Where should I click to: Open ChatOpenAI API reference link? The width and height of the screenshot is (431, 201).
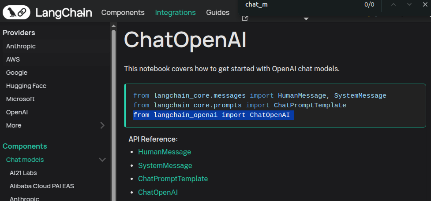pyautogui.click(x=158, y=193)
